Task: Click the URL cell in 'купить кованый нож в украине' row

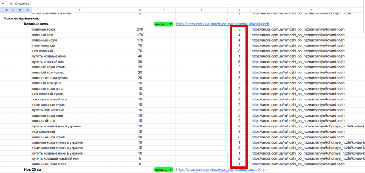Action: (x=308, y=127)
